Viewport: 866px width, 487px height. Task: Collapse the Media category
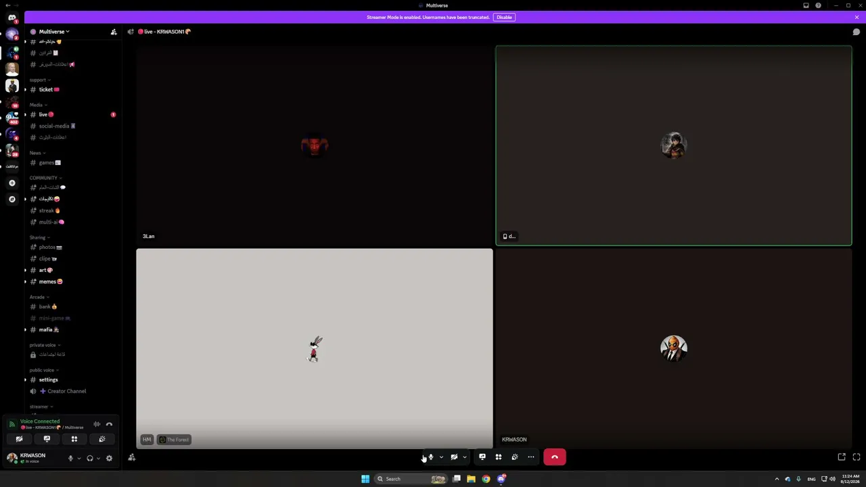click(38, 105)
